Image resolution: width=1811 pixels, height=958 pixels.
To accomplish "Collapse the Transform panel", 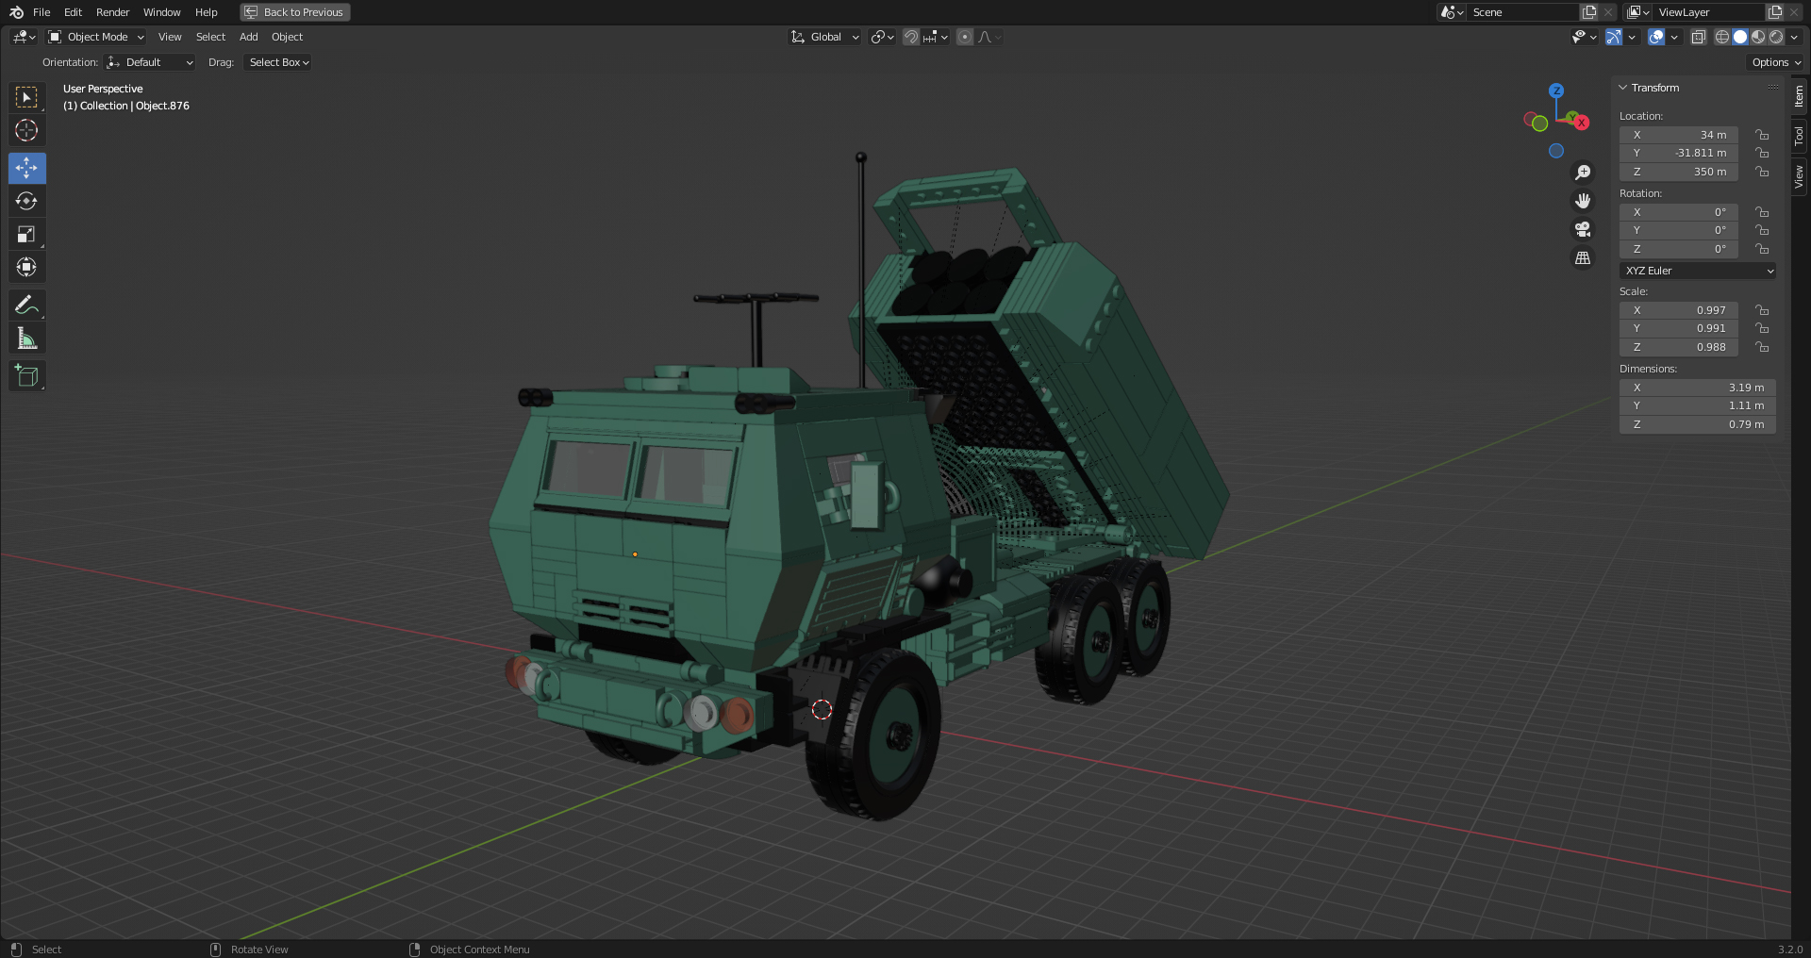I will 1623,88.
